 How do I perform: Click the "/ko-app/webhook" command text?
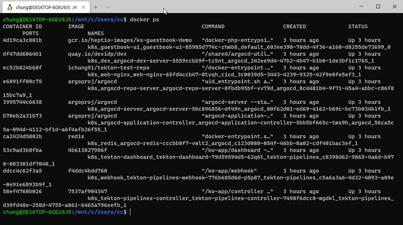point(229,171)
